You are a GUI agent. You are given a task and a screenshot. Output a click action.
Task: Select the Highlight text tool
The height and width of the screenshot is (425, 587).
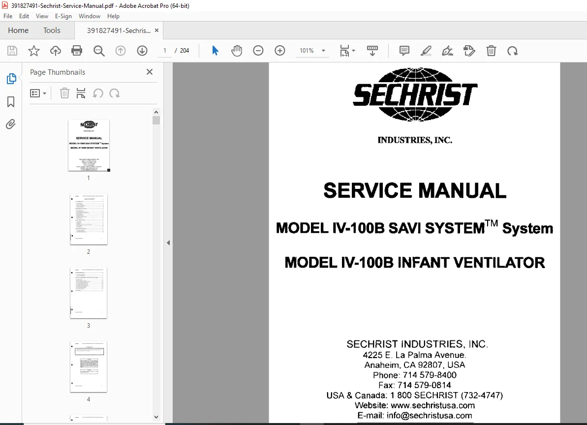tap(426, 51)
